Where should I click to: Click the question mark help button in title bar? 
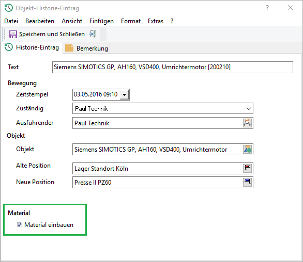(x=267, y=8)
